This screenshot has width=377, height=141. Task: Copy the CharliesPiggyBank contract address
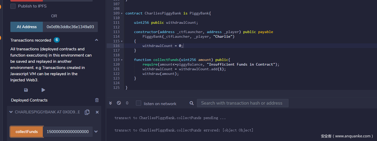pos(87,112)
